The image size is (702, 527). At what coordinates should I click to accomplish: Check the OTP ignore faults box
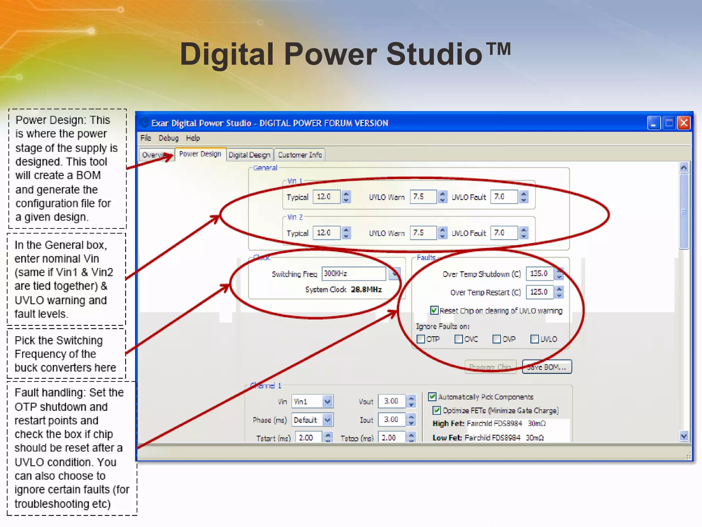421,339
